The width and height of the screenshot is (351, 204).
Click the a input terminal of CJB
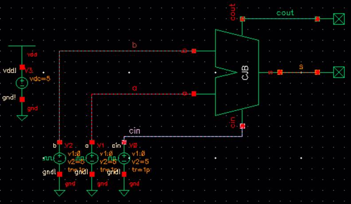(194, 94)
